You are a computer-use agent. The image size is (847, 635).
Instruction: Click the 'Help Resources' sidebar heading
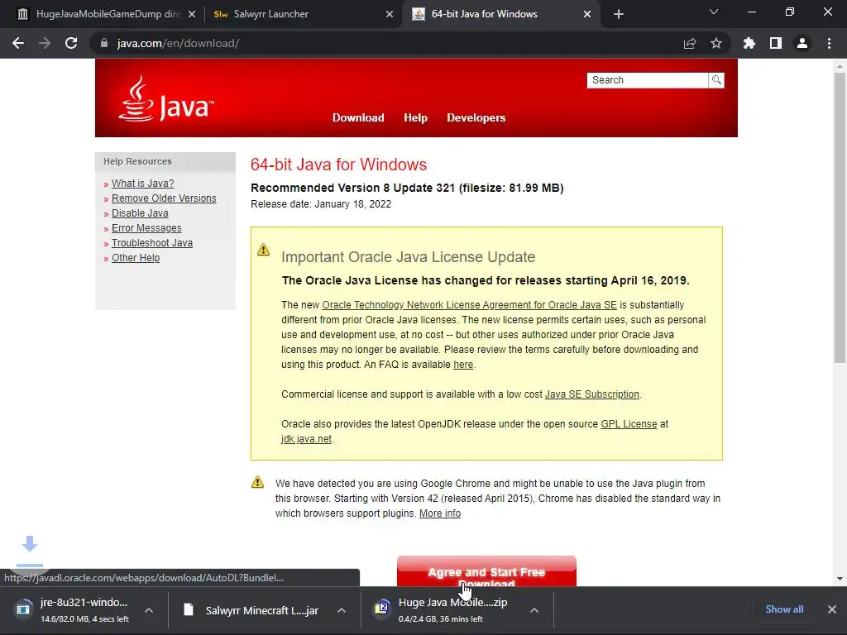[x=138, y=161]
